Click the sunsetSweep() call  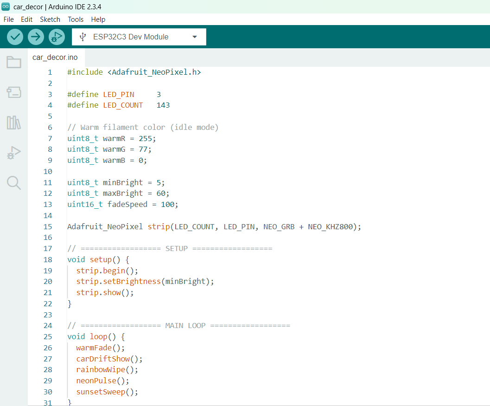(x=107, y=392)
